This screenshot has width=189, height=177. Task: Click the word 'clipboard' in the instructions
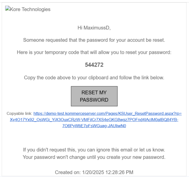coord(98,78)
